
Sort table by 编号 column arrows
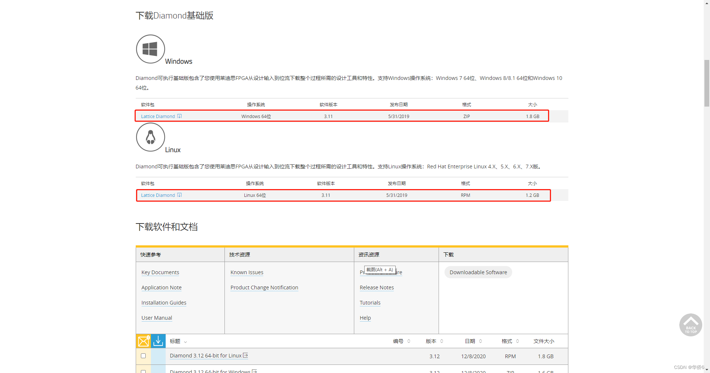[x=409, y=341]
